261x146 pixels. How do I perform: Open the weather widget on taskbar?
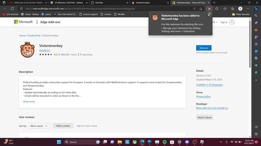pos(9,142)
